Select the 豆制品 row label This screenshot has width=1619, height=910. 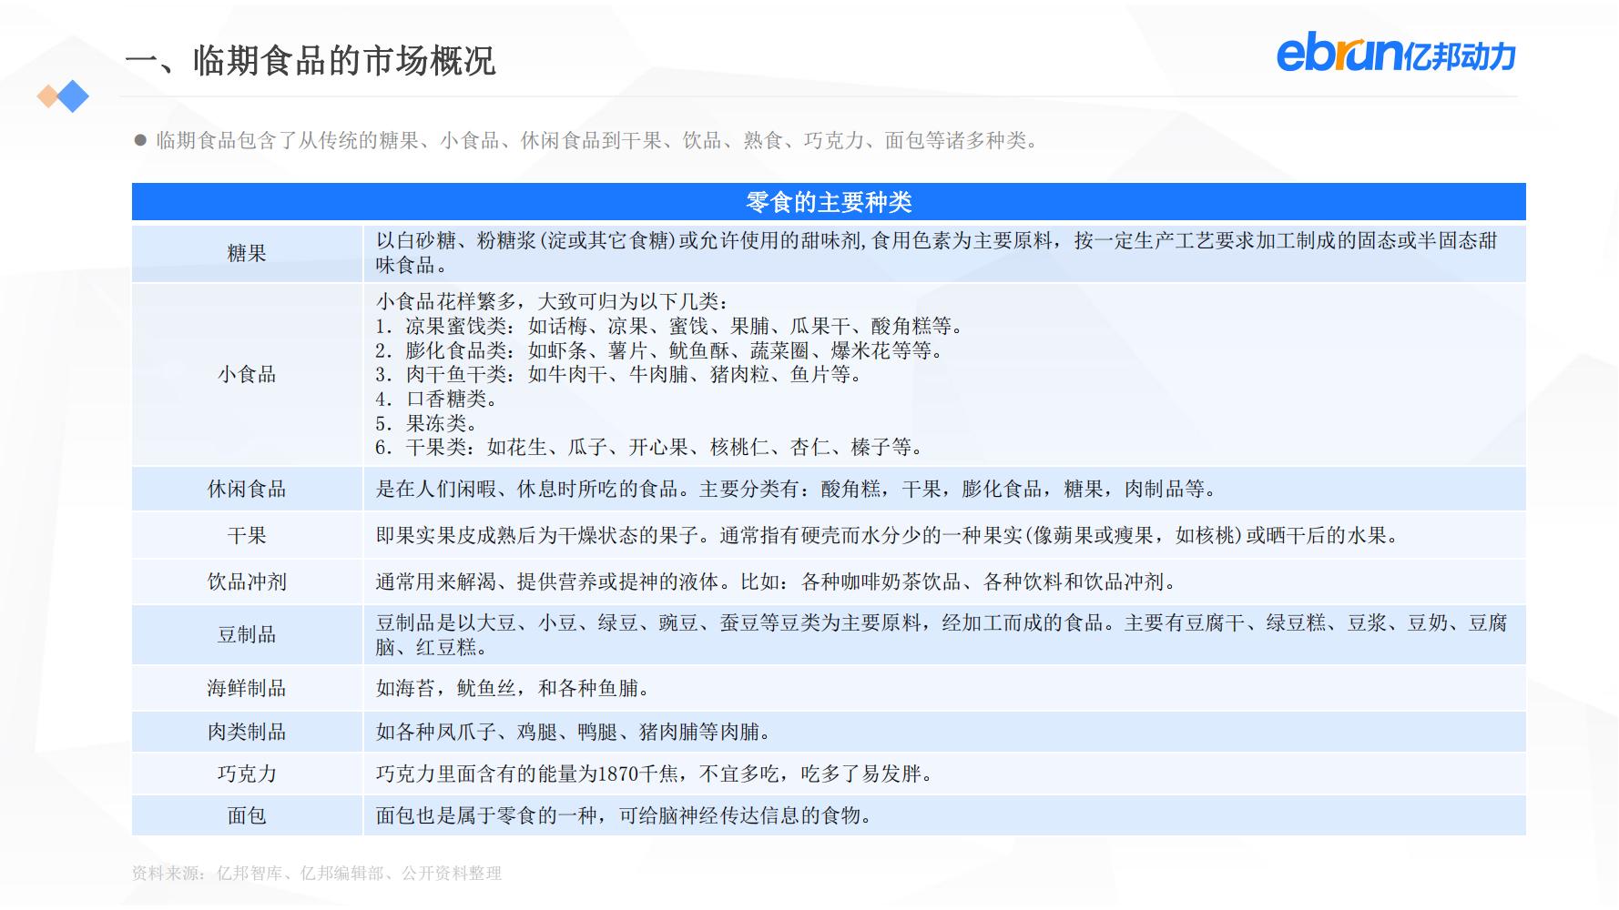coord(244,635)
